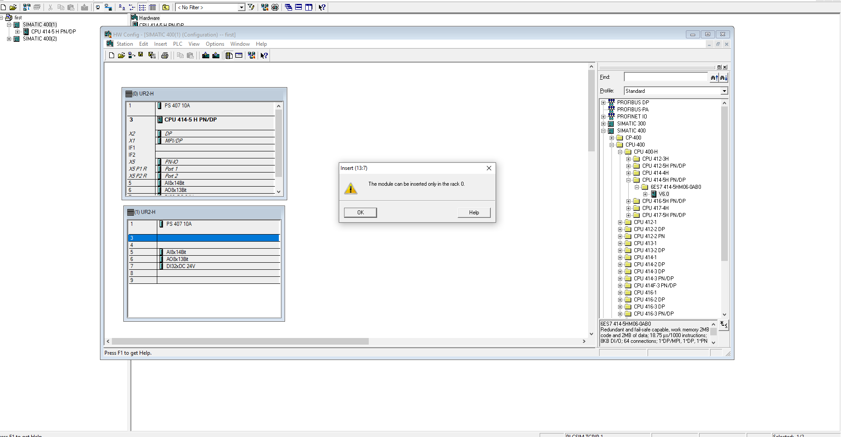Click the Open station folder icon
This screenshot has width=841, height=437.
(121, 55)
